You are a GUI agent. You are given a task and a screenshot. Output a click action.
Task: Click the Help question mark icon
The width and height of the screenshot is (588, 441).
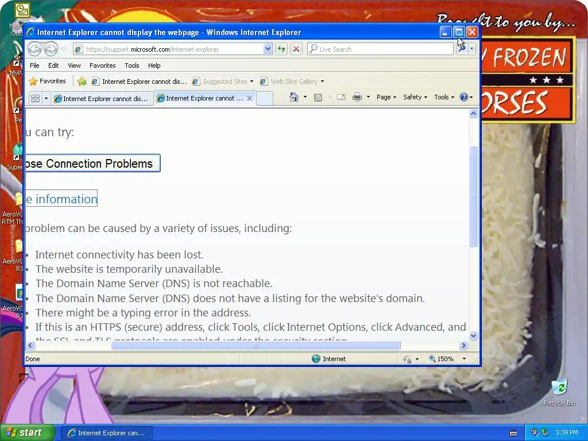pyautogui.click(x=464, y=97)
